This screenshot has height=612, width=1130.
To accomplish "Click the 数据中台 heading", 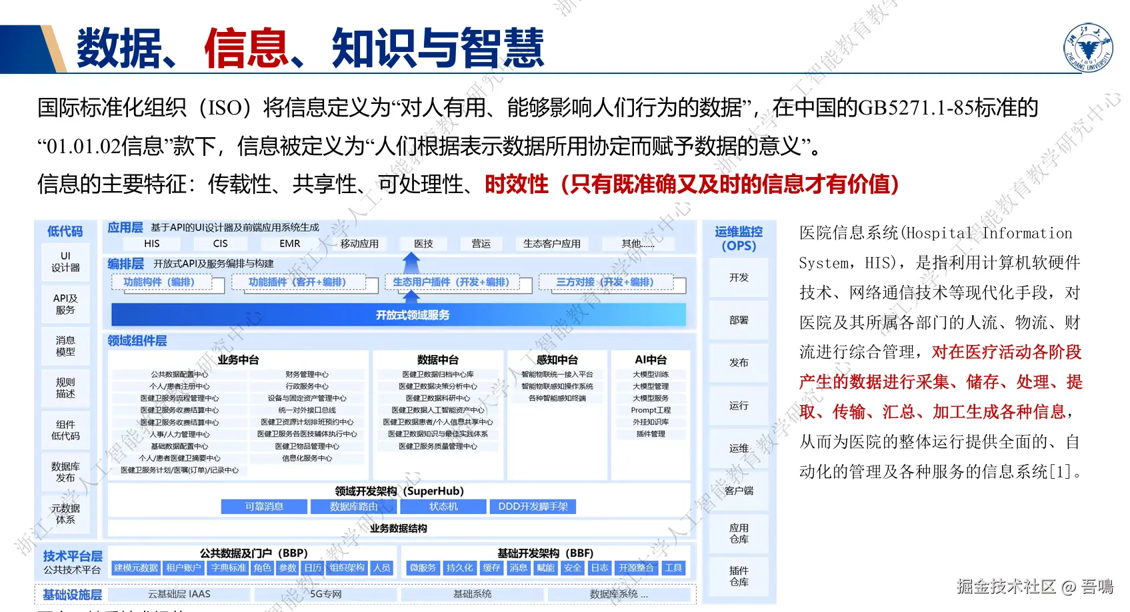I will (437, 360).
